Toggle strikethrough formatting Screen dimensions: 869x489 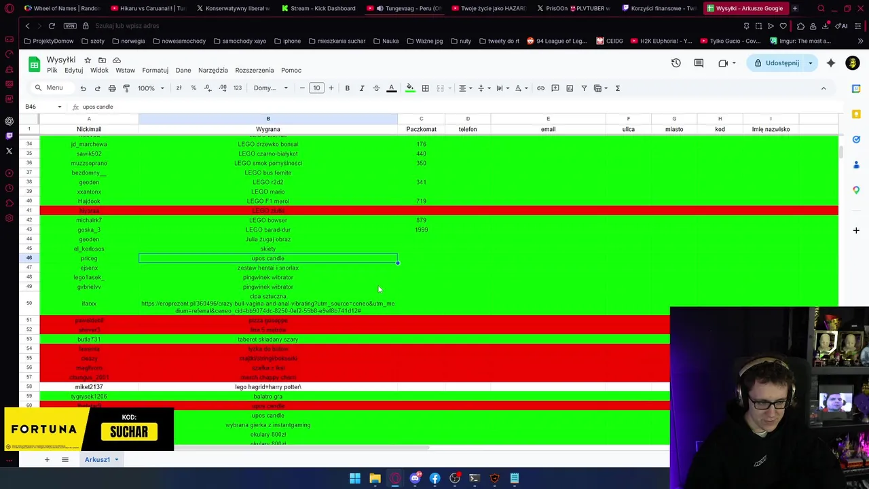(376, 88)
